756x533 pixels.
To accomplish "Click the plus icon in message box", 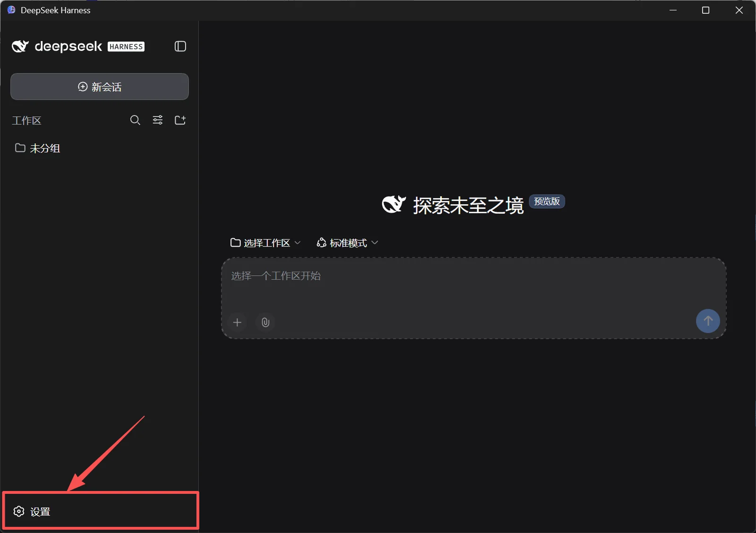I will tap(237, 322).
